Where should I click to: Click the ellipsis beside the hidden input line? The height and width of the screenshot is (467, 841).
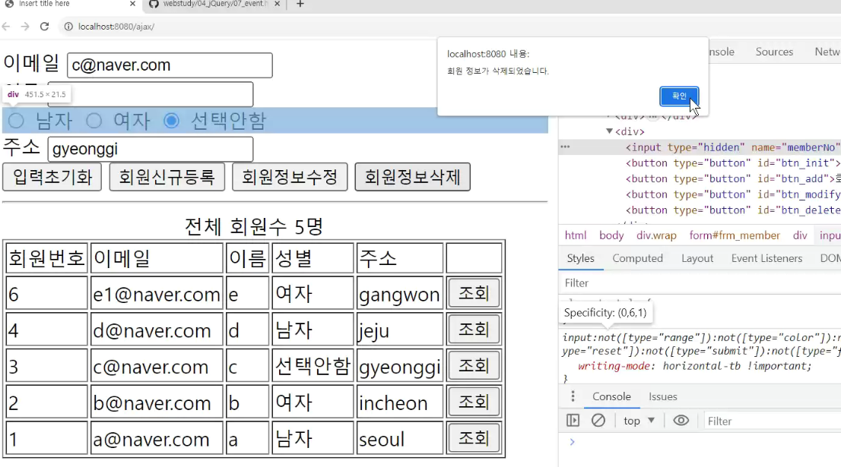(x=565, y=147)
